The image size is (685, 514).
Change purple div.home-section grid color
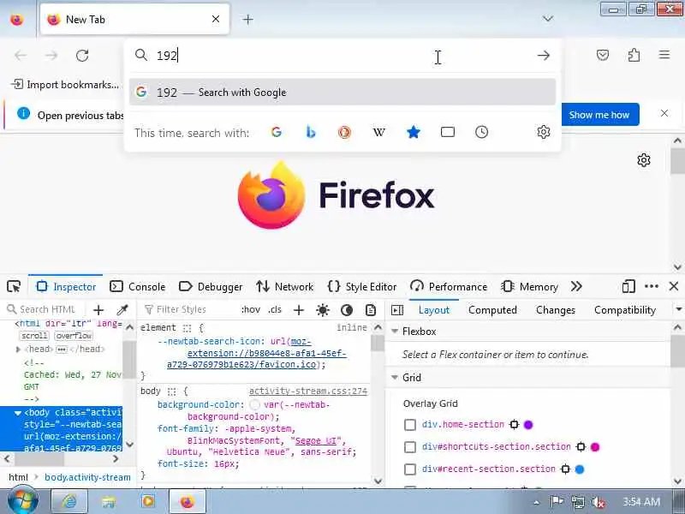tap(528, 424)
